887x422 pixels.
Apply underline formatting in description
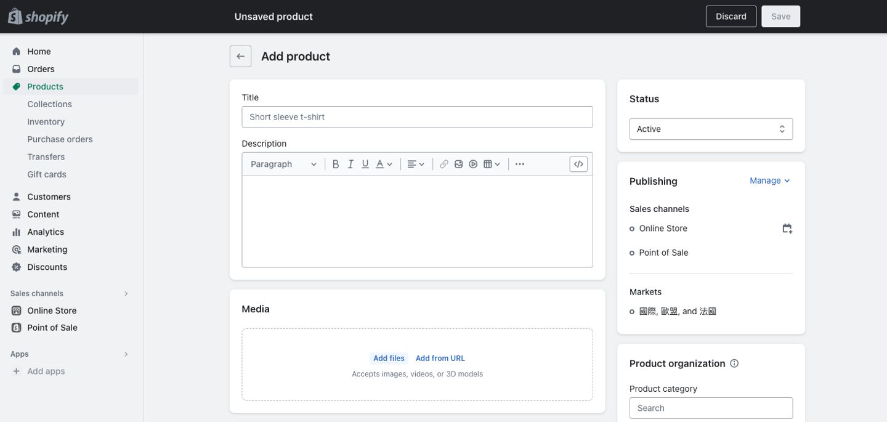[365, 164]
